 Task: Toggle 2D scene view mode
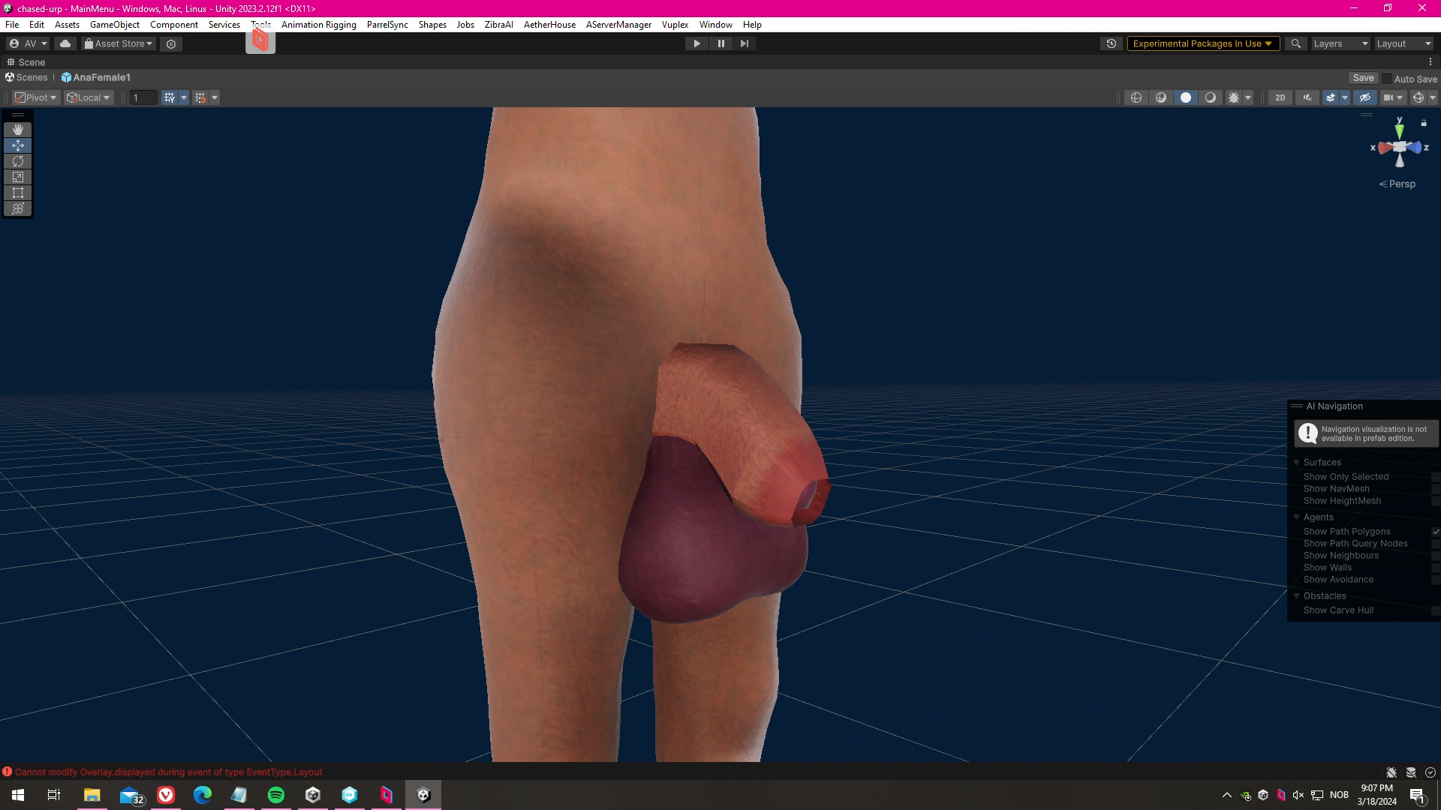coord(1280,97)
